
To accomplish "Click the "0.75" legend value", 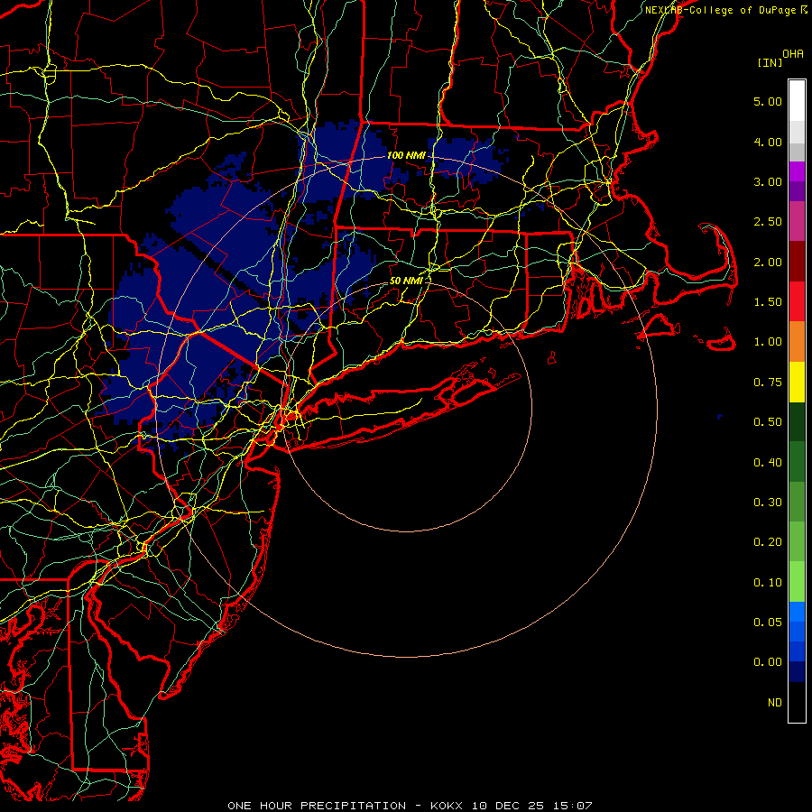I will [x=768, y=383].
